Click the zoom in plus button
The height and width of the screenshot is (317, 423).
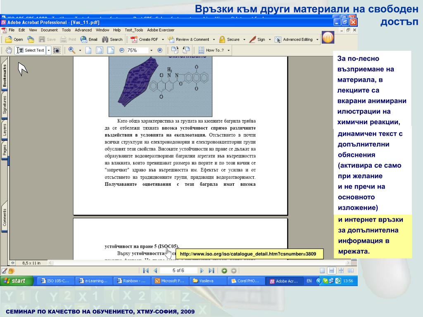tap(160, 50)
